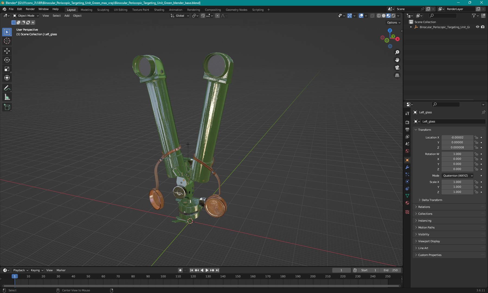The image size is (488, 293).
Task: Click the Keying button in timeline
Action: [x=37, y=270]
